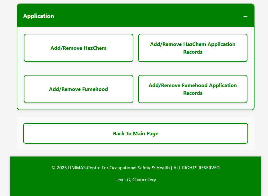Click 'ALL RIGHTS RESERVED' in the footer

click(196, 168)
